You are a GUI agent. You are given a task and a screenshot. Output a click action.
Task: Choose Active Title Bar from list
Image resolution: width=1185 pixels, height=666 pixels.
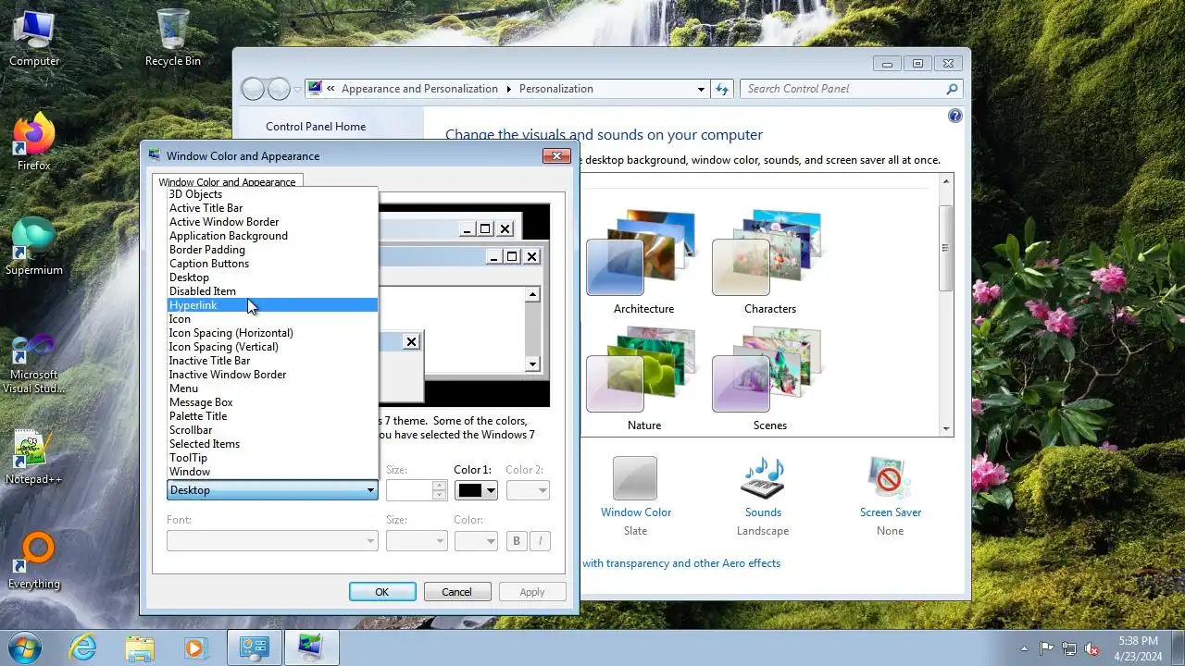pyautogui.click(x=272, y=208)
